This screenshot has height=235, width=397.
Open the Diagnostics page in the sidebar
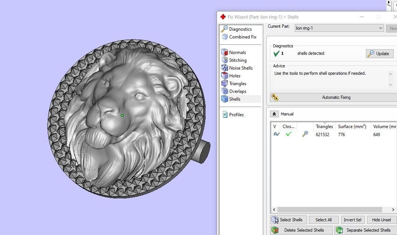click(x=237, y=29)
